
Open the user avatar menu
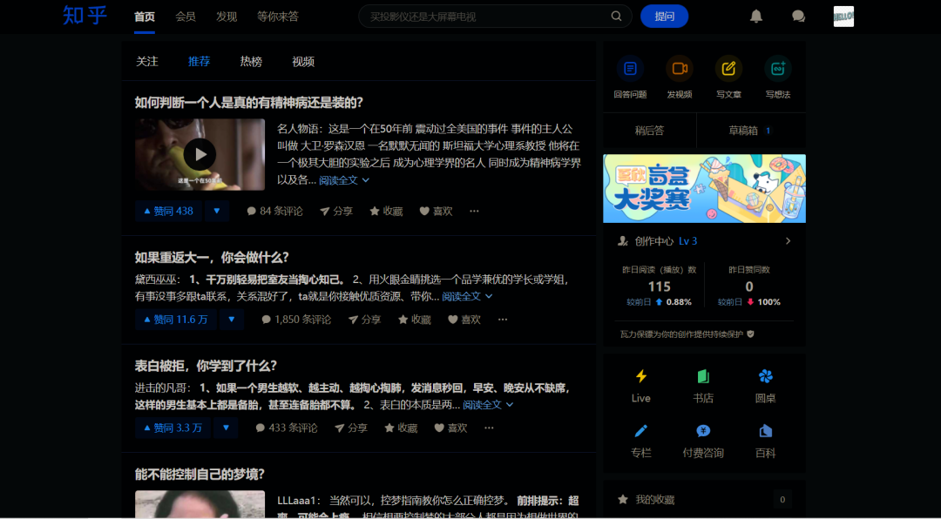point(843,17)
